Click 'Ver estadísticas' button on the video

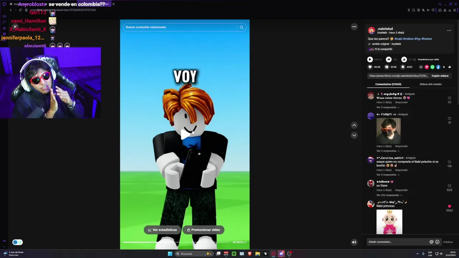click(162, 230)
